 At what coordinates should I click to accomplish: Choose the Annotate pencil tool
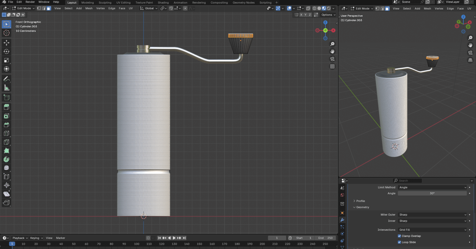pos(6,79)
